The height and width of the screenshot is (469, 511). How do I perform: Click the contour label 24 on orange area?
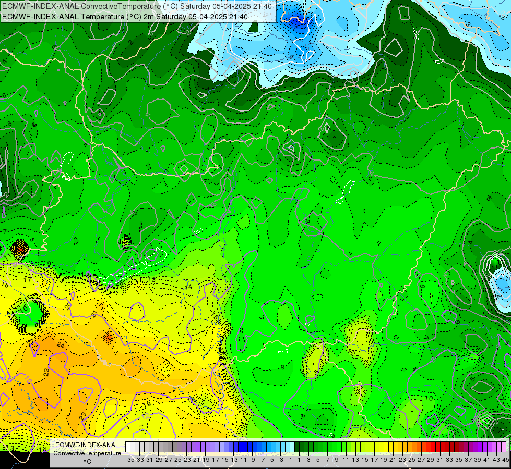[x=61, y=344]
